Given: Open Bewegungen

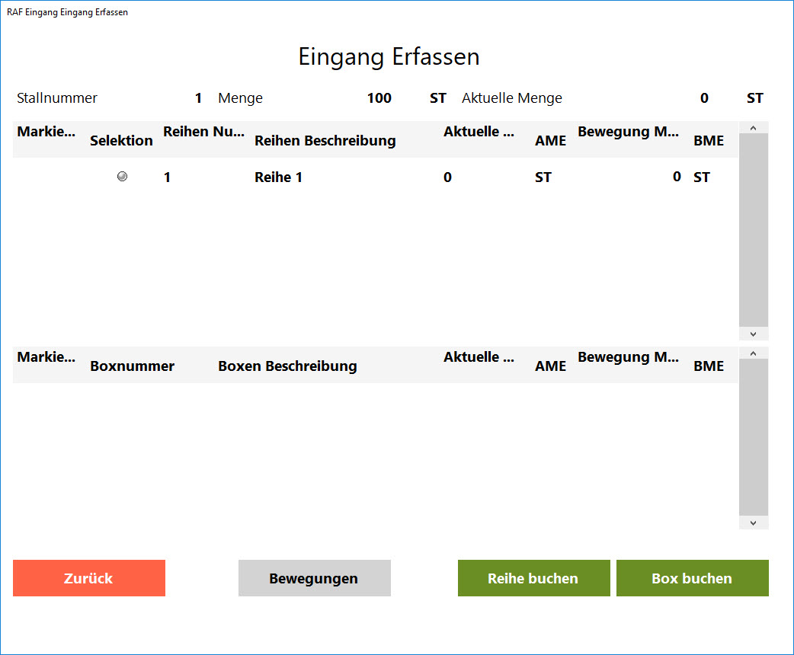Looking at the screenshot, I should [314, 578].
